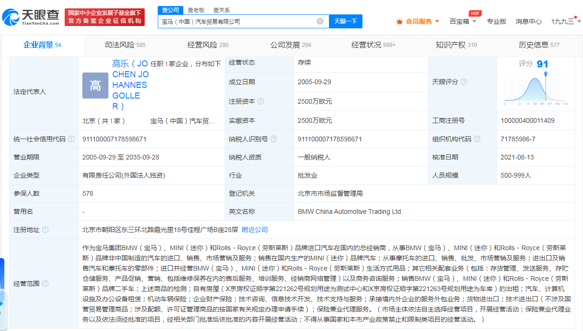
Task: Click the 附近公司 link
Action: coord(255,230)
